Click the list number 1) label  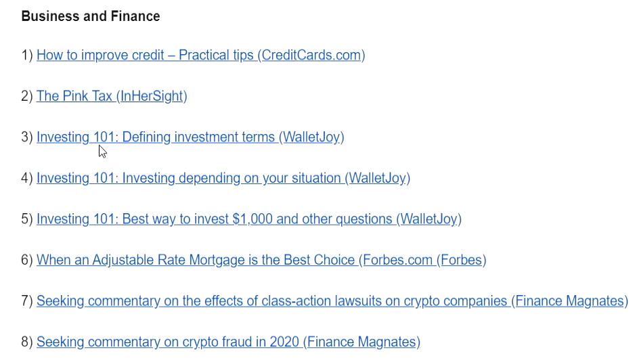(27, 55)
